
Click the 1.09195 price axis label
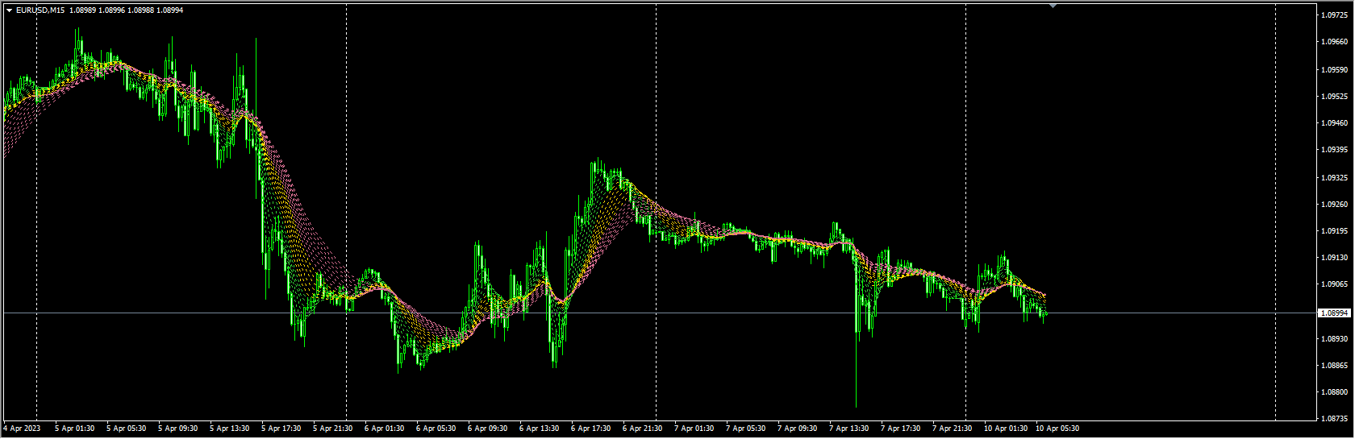click(1336, 231)
